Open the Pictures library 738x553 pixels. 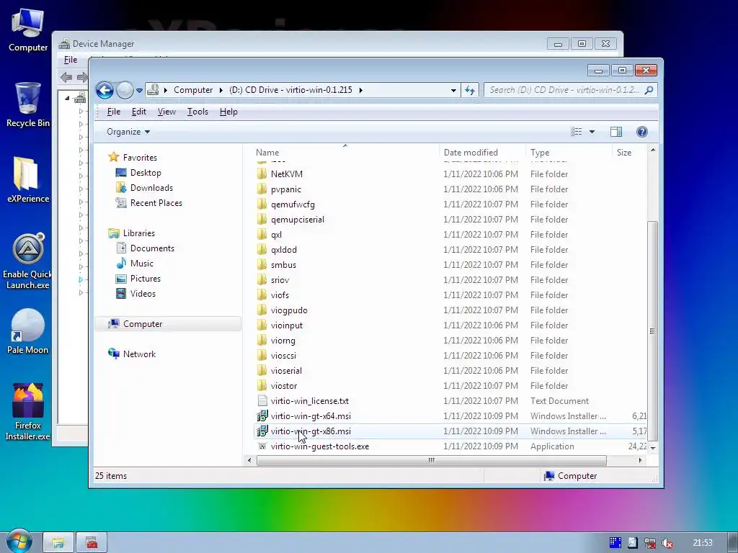(146, 279)
